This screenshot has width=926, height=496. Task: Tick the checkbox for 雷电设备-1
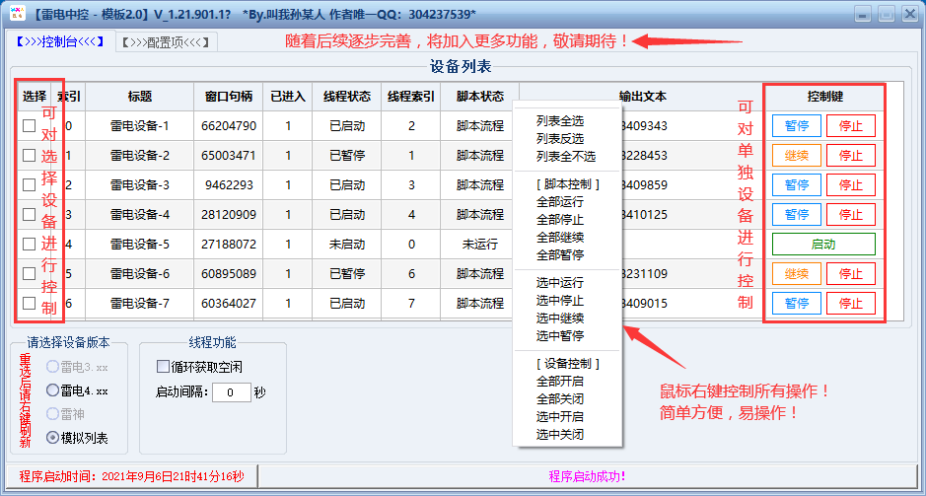[x=29, y=126]
